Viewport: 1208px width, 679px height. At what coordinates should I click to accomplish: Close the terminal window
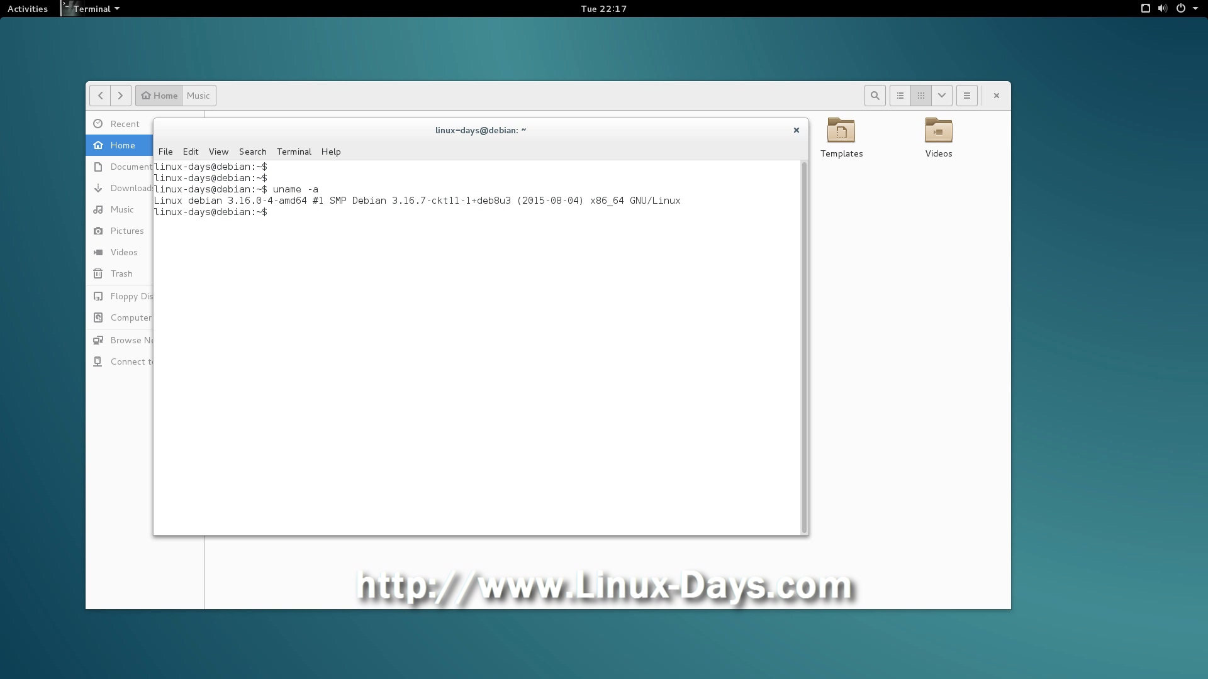[x=797, y=130]
